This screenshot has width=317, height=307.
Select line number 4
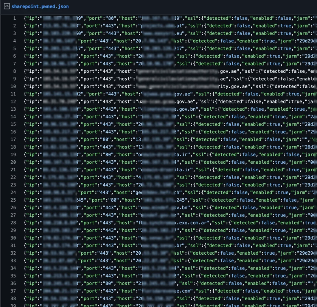click(14, 41)
